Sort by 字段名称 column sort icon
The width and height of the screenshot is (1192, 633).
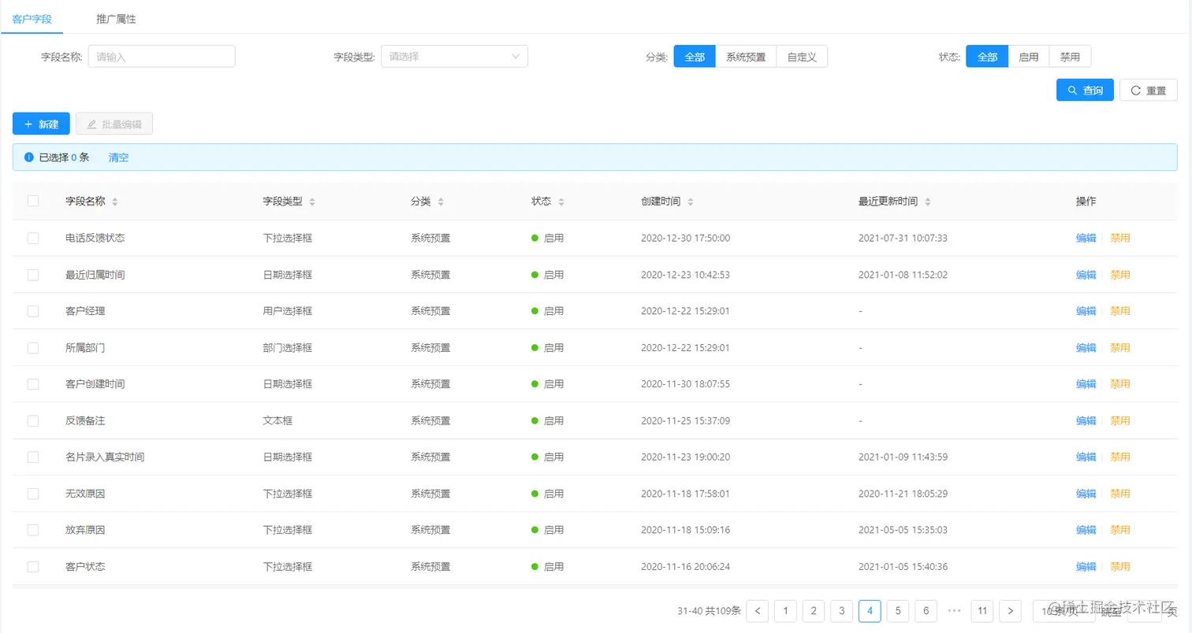pyautogui.click(x=115, y=202)
